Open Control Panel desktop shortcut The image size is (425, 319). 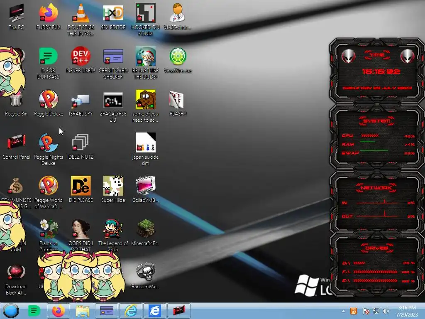click(16, 147)
